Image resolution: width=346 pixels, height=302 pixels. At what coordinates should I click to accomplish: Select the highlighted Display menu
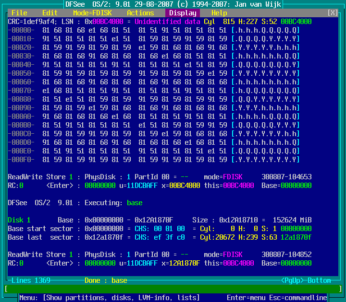[x=183, y=13]
